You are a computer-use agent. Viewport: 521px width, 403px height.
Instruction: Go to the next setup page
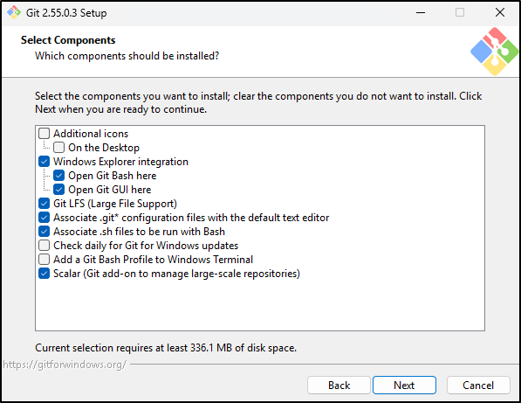[x=404, y=385]
